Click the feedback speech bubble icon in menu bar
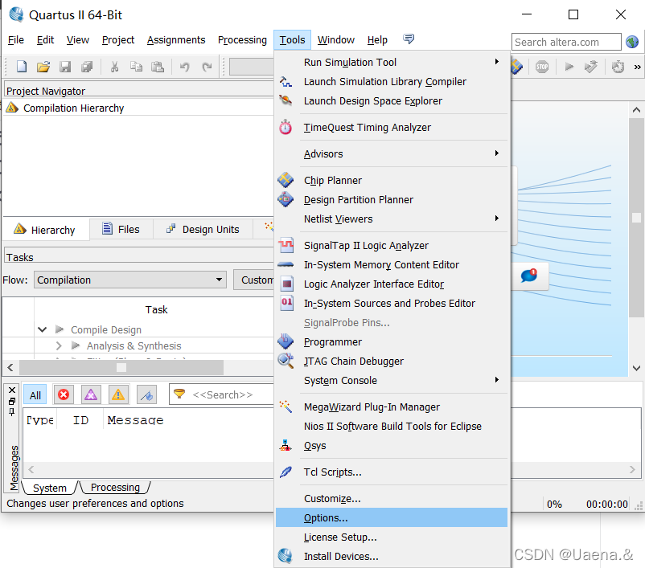This screenshot has height=568, width=645. click(x=409, y=39)
